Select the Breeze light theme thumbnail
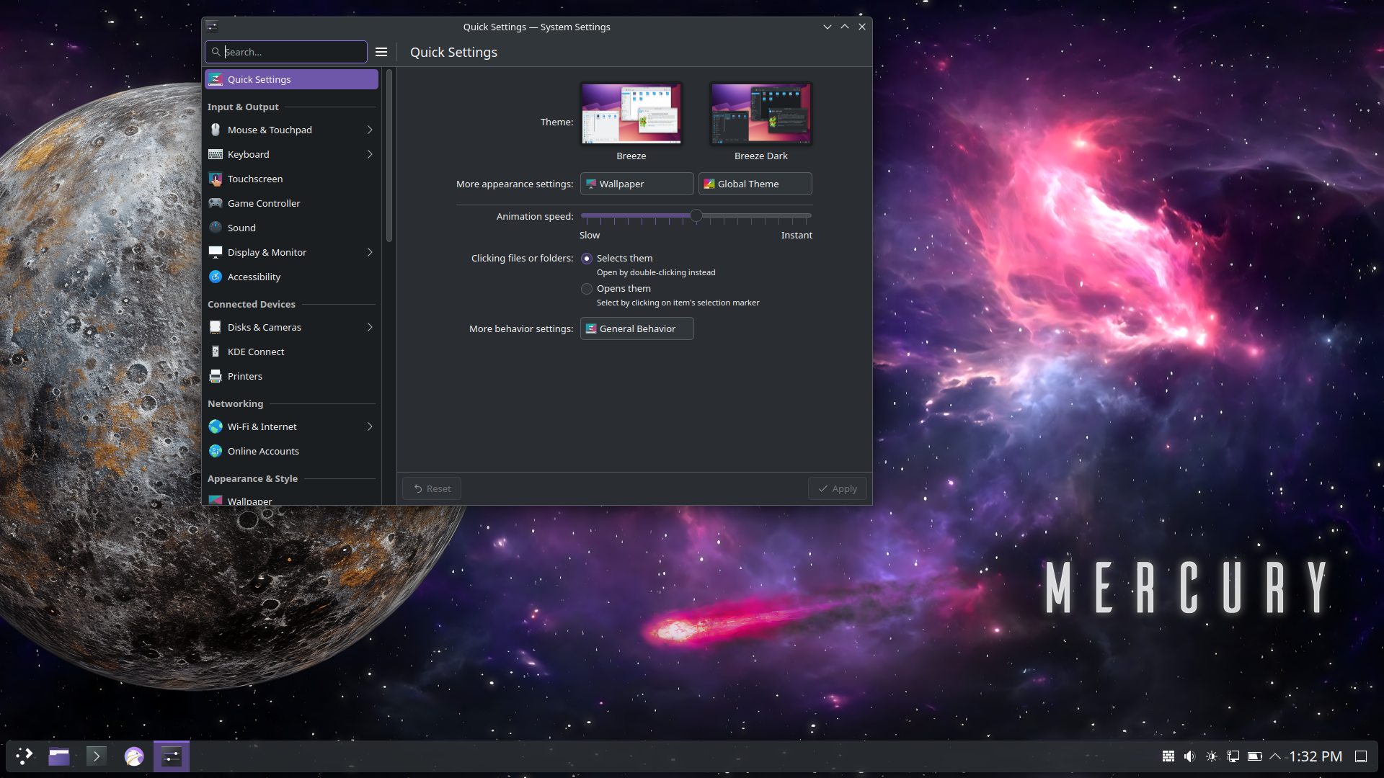 click(631, 114)
